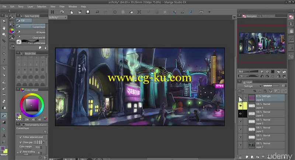Open the Soft light blend mode dropdown
The width and height of the screenshot is (295, 160).
250,86
